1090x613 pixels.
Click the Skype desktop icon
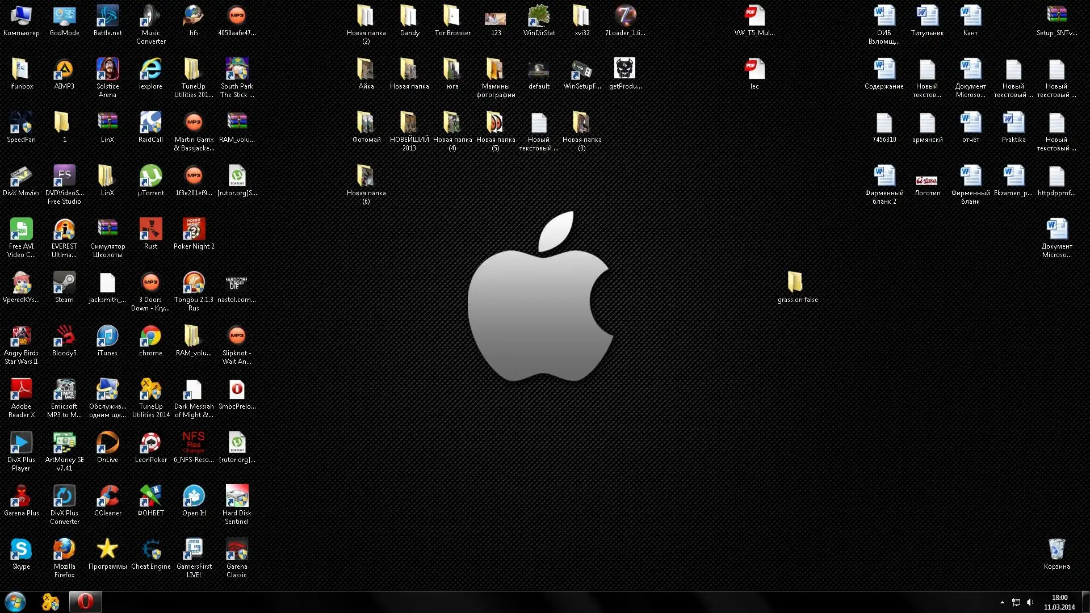pos(21,550)
